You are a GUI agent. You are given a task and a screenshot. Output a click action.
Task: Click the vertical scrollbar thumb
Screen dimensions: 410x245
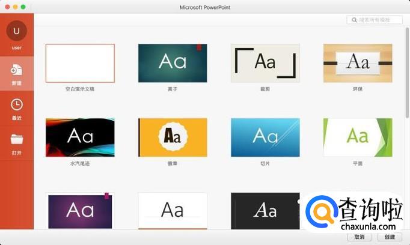point(407,72)
